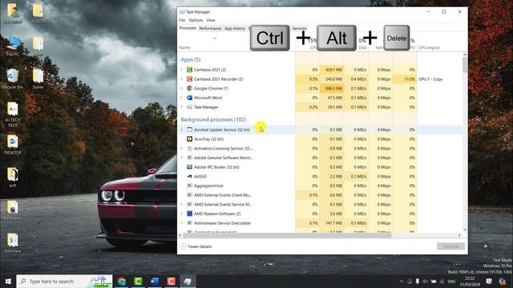This screenshot has height=288, width=513.
Task: Expand Acrobat Update Service row
Action: click(x=182, y=130)
